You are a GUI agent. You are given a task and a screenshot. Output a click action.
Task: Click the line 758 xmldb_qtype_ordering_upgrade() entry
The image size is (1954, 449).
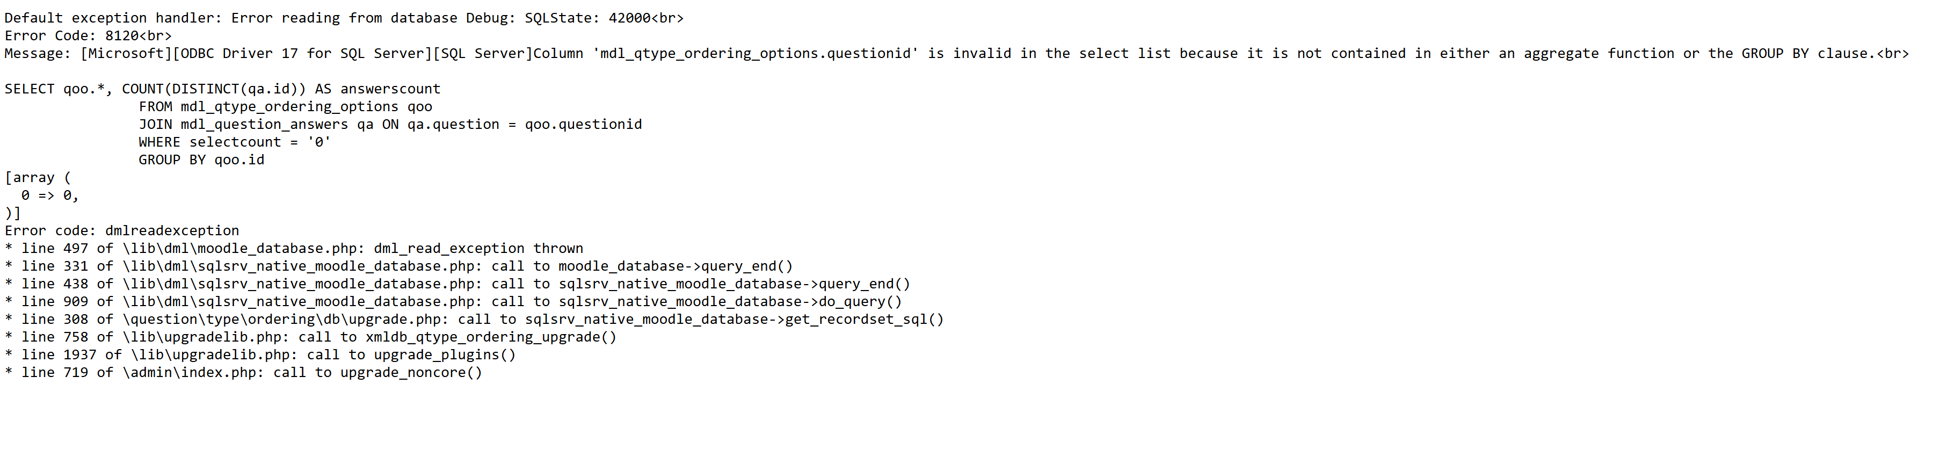pyautogui.click(x=310, y=337)
